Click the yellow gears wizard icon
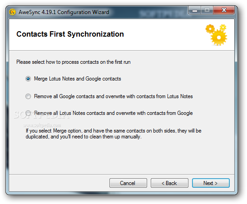This screenshot has width=247, height=204. pyautogui.click(x=216, y=35)
